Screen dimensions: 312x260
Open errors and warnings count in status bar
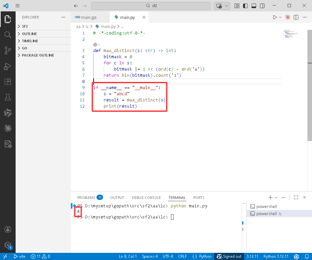[x=40, y=256]
